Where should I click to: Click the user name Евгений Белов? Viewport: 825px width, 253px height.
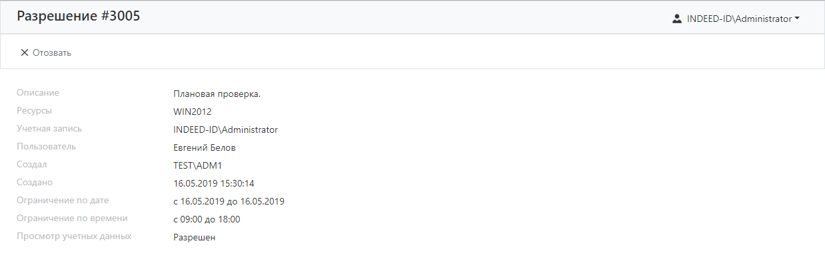(205, 147)
